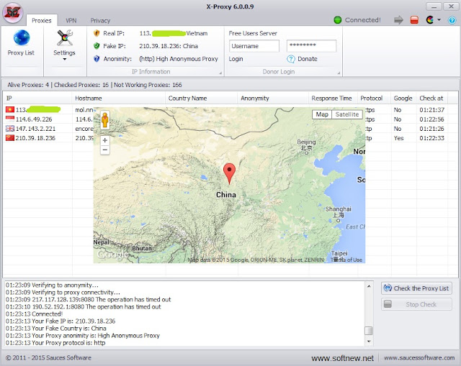Image resolution: width=461 pixels, height=366 pixels.
Task: Click log line 'Your Fake Country is: China'
Action: click(x=56, y=328)
